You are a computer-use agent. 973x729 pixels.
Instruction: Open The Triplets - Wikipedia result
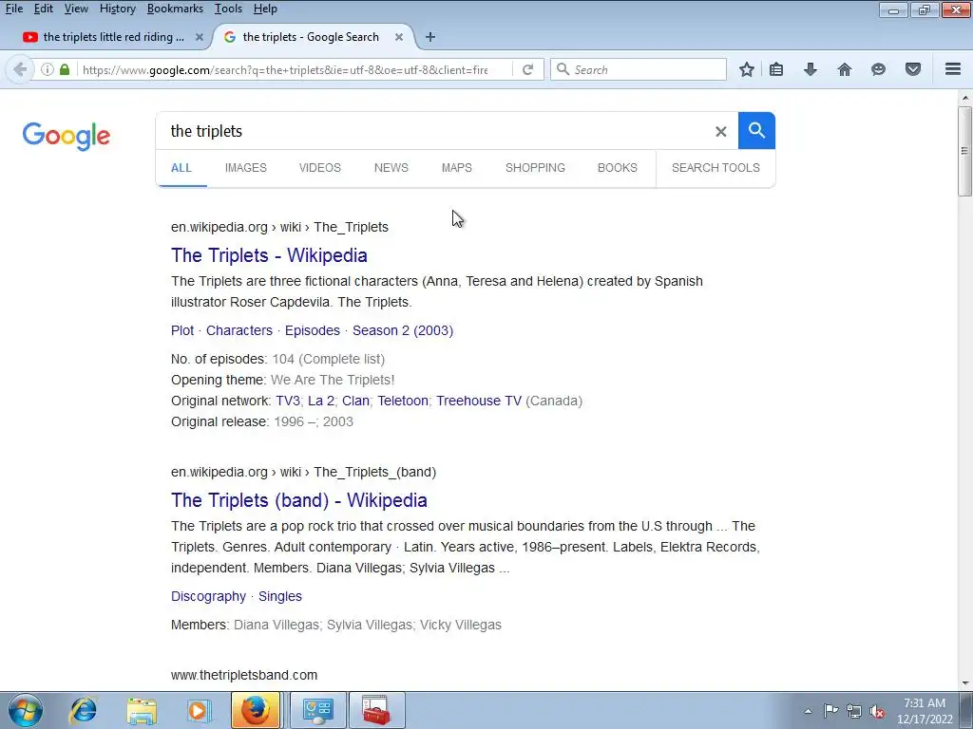pyautogui.click(x=269, y=255)
